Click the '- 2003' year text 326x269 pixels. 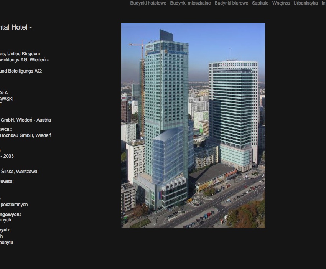7,156
